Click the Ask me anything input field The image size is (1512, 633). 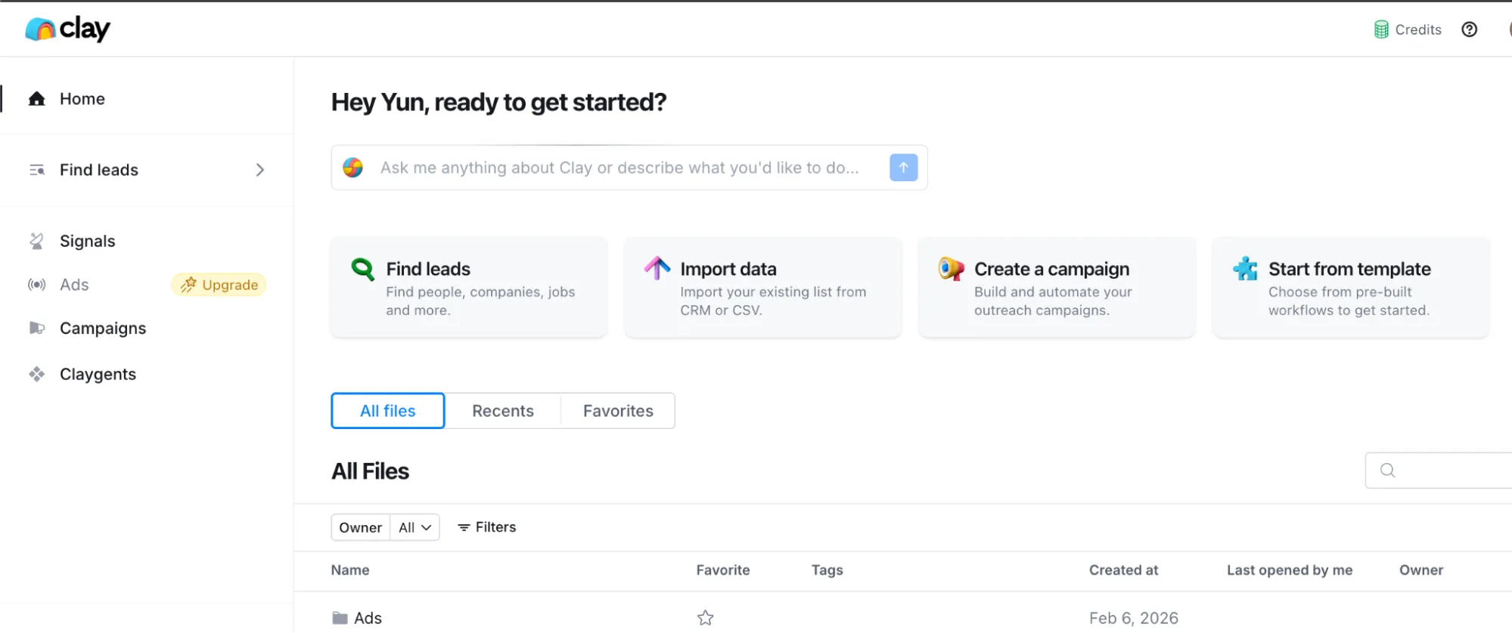click(619, 168)
